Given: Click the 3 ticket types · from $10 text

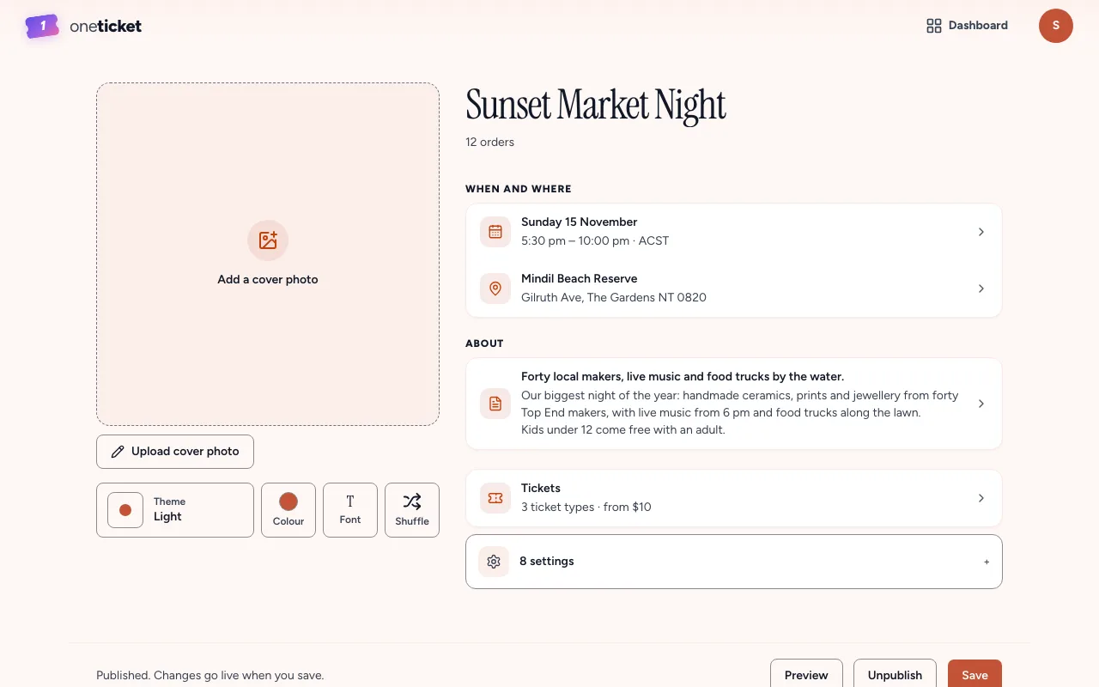Looking at the screenshot, I should (x=586, y=507).
